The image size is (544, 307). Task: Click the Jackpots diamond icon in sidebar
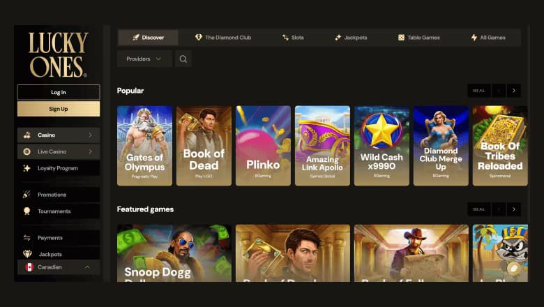coord(27,255)
